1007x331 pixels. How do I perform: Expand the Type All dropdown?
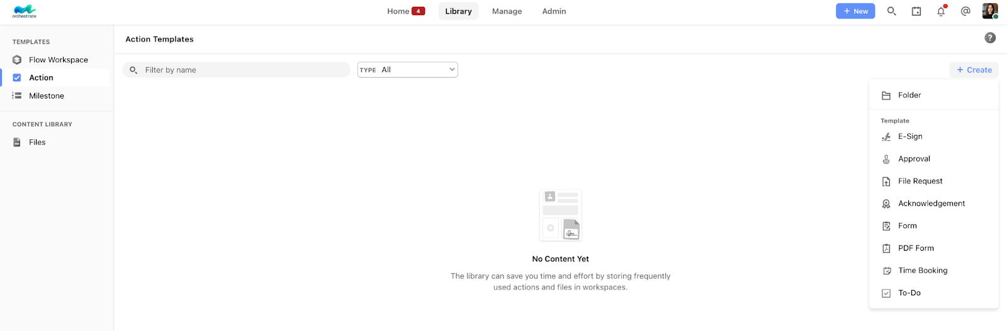coord(408,70)
